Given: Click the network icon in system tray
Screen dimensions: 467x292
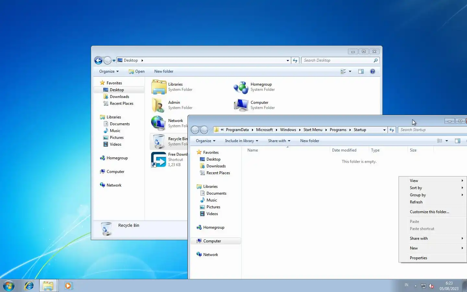Looking at the screenshot, I should coord(424,286).
